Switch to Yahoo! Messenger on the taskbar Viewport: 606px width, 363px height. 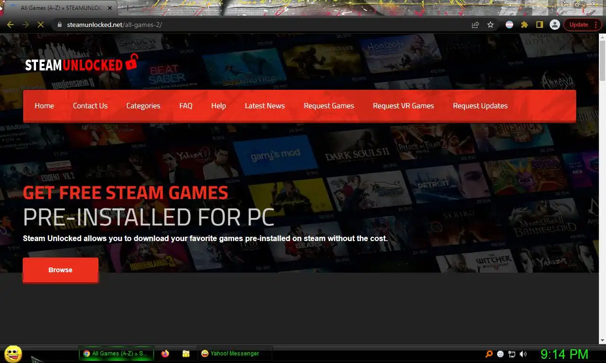coord(234,354)
